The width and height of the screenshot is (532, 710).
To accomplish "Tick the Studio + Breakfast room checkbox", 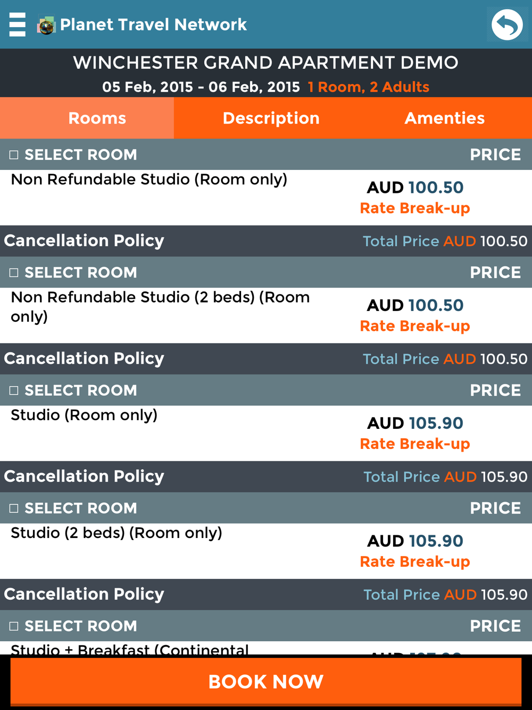I will (x=14, y=626).
